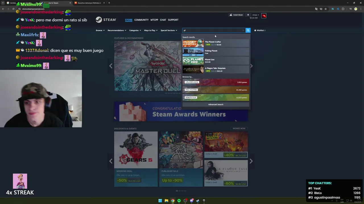
Task: Open File Explorer from the taskbar
Action: click(166, 201)
